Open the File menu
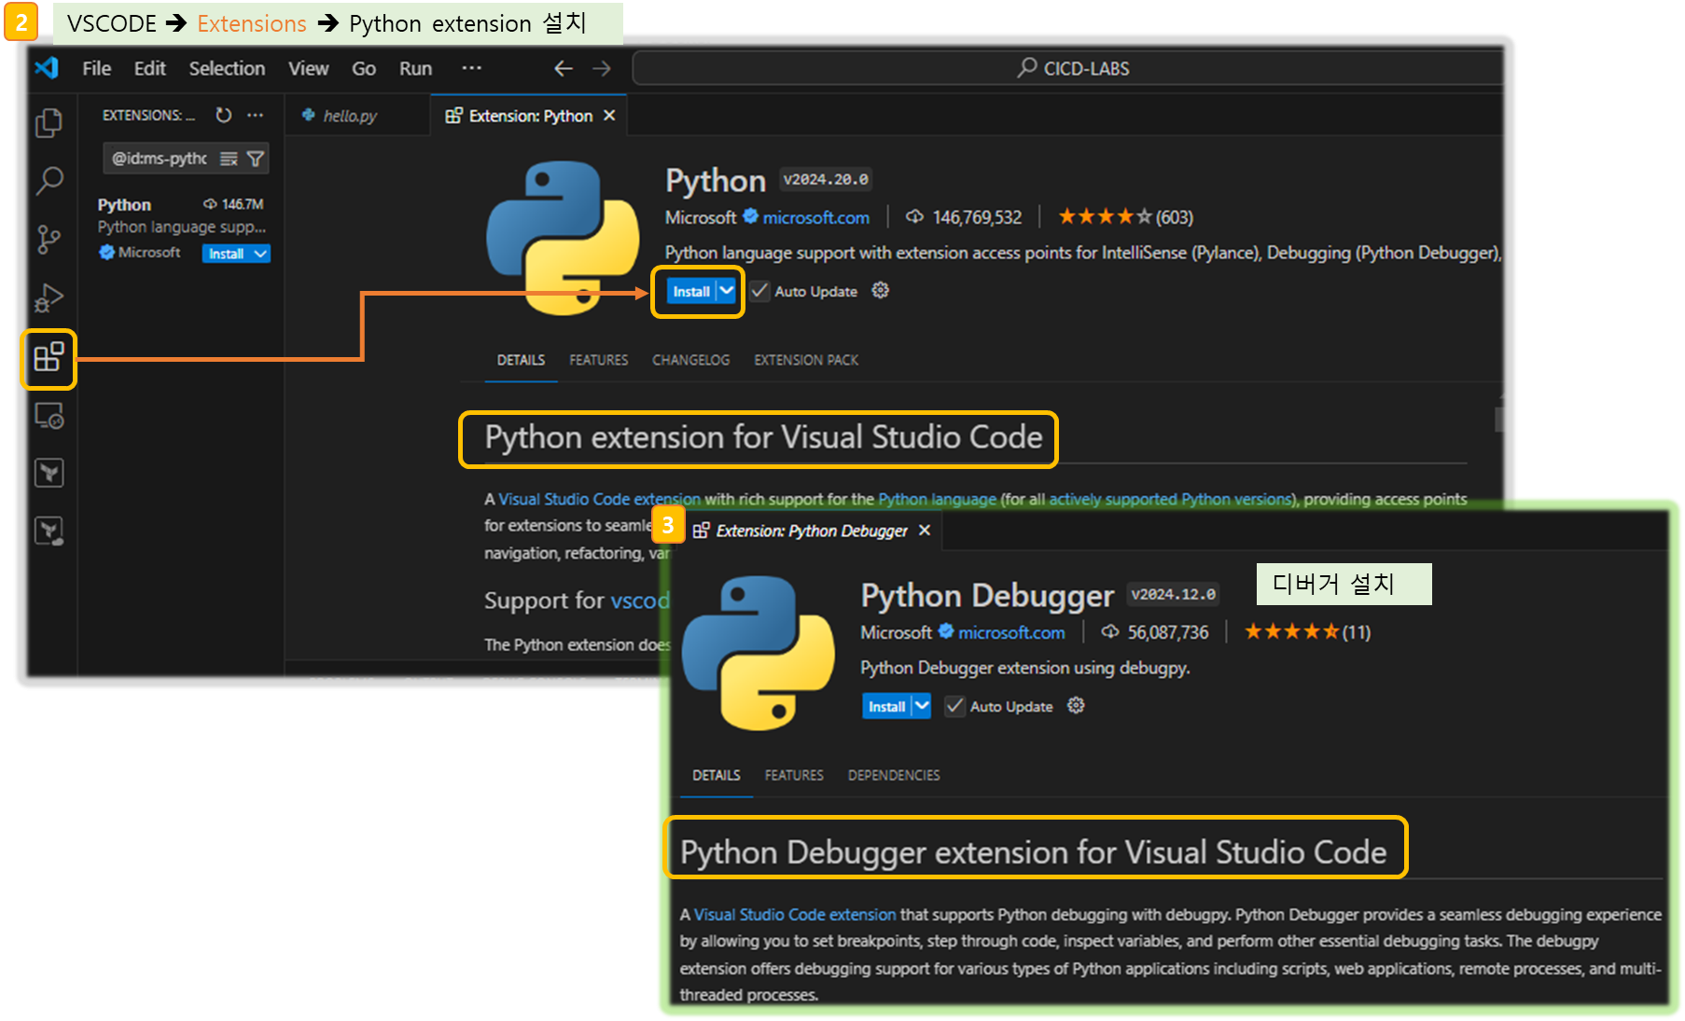Screen dimensions: 1685x1021 pos(96,68)
